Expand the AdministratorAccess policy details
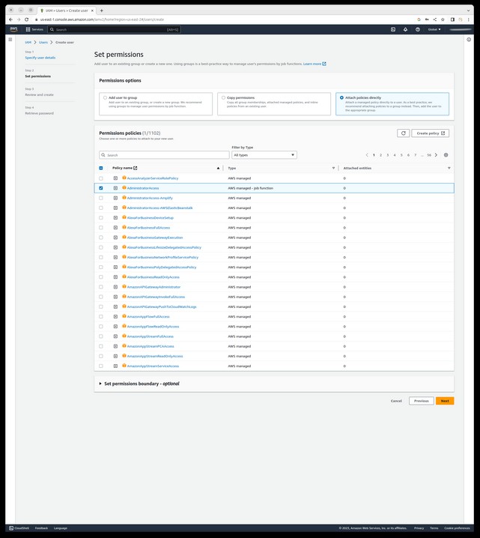Screen dimensions: 480x538 [115, 188]
